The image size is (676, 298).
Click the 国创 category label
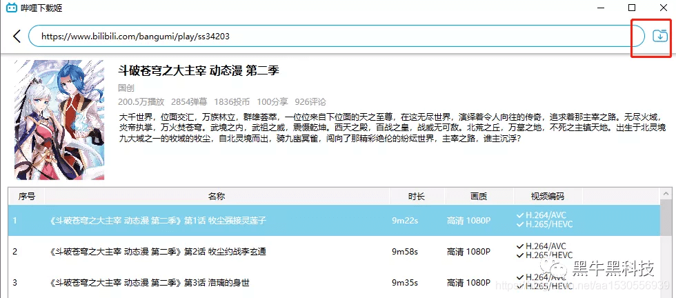coord(126,88)
